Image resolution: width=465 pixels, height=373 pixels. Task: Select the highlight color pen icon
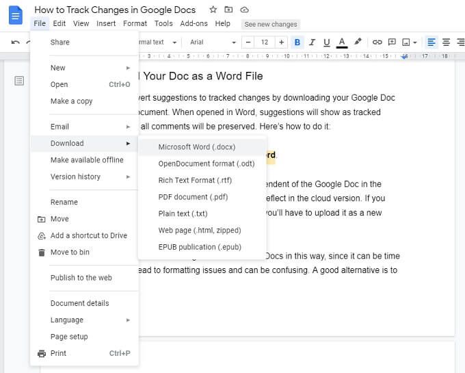[x=358, y=42]
